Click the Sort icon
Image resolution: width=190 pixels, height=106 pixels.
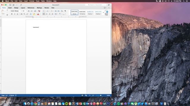[x=62, y=11]
